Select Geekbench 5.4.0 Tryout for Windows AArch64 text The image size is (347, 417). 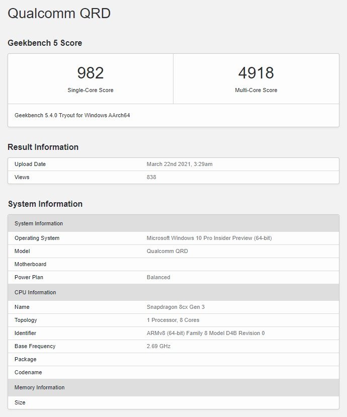(x=72, y=115)
